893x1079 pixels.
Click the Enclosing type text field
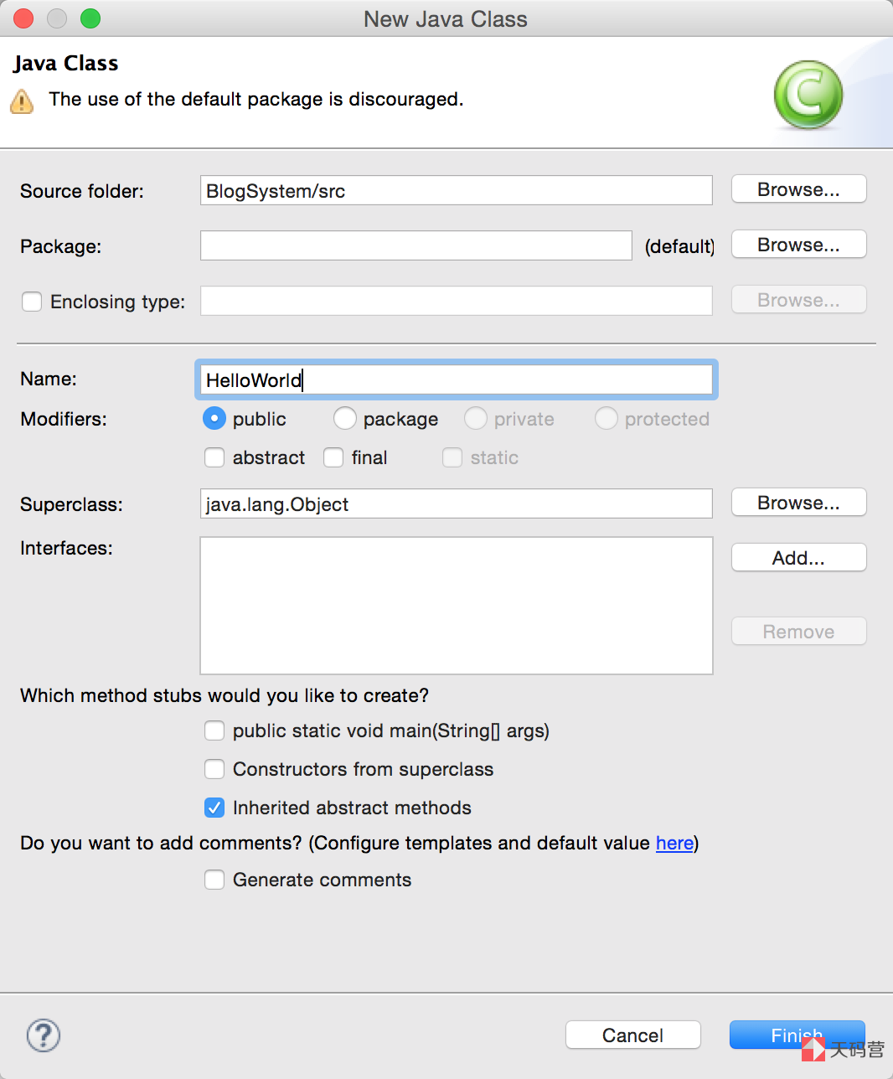[457, 301]
